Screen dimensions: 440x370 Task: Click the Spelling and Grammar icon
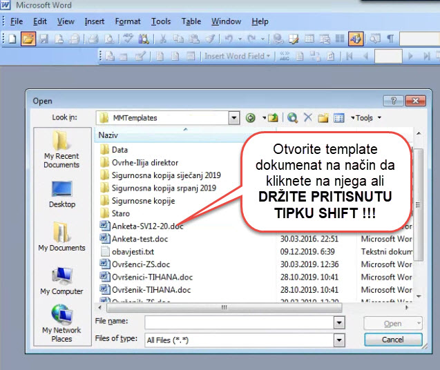tap(128, 39)
